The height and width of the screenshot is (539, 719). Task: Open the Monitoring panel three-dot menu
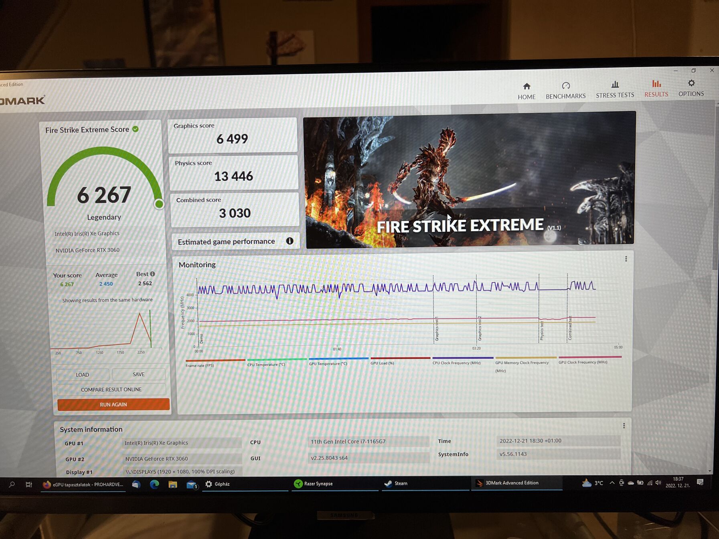626,259
